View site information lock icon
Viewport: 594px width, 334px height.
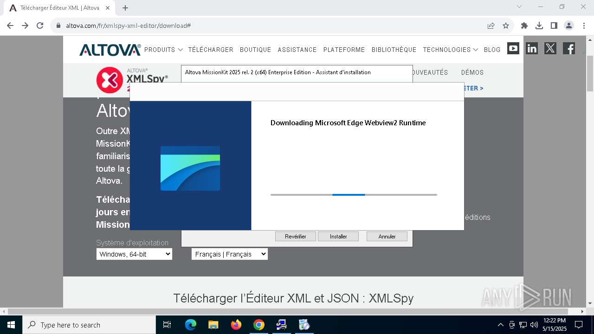click(x=58, y=26)
